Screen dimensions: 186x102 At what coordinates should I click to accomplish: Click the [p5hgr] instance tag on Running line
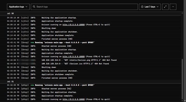tap(25, 85)
